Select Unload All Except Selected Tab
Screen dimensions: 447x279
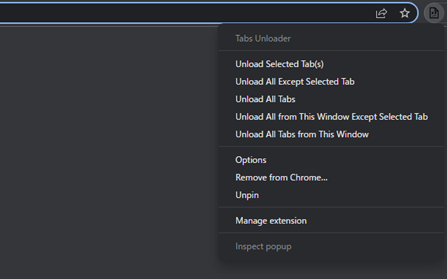(295, 82)
